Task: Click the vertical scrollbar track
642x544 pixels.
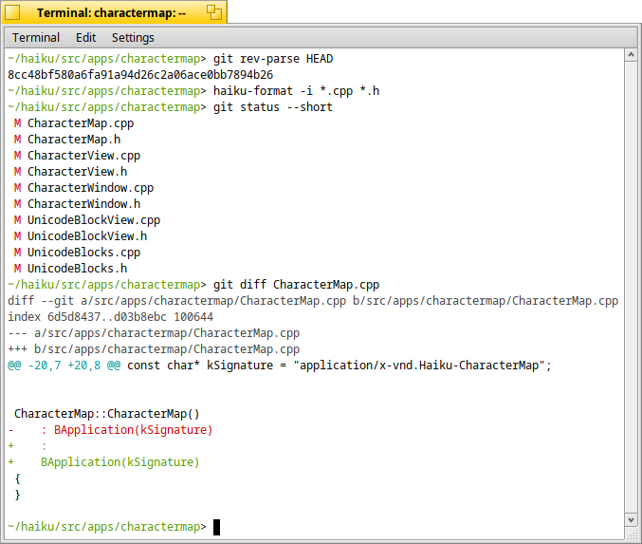Action: pos(632,285)
